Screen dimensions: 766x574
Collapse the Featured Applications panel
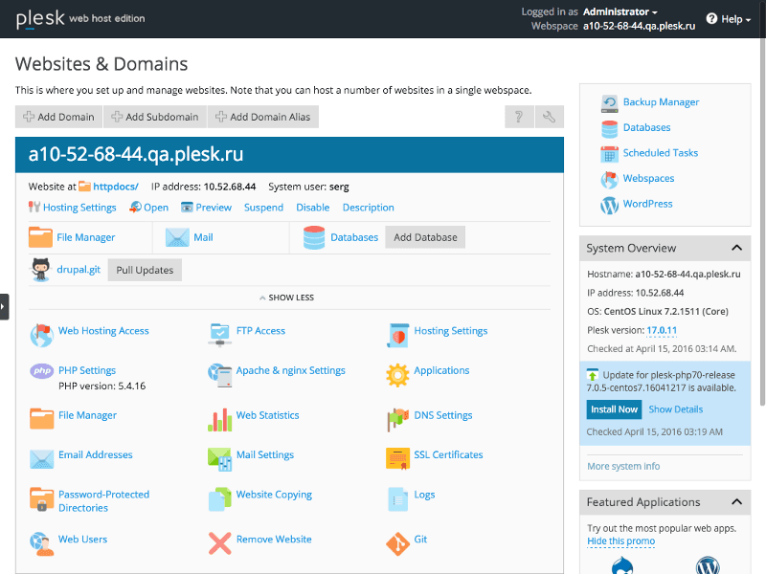point(736,501)
